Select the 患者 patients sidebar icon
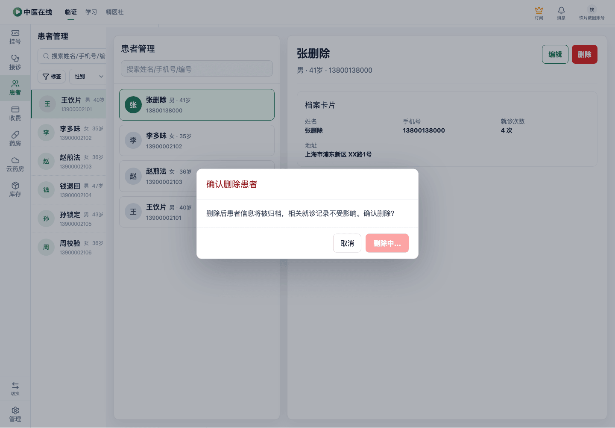Viewport: 615px width, 428px height. pos(15,88)
